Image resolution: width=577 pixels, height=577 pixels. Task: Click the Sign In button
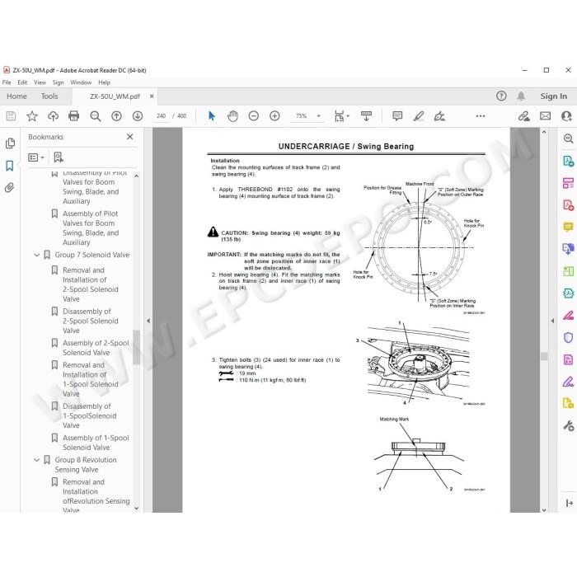(x=553, y=96)
